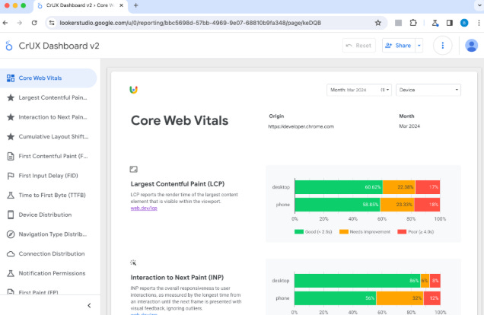Open Google account avatar
484x315 pixels.
[471, 46]
